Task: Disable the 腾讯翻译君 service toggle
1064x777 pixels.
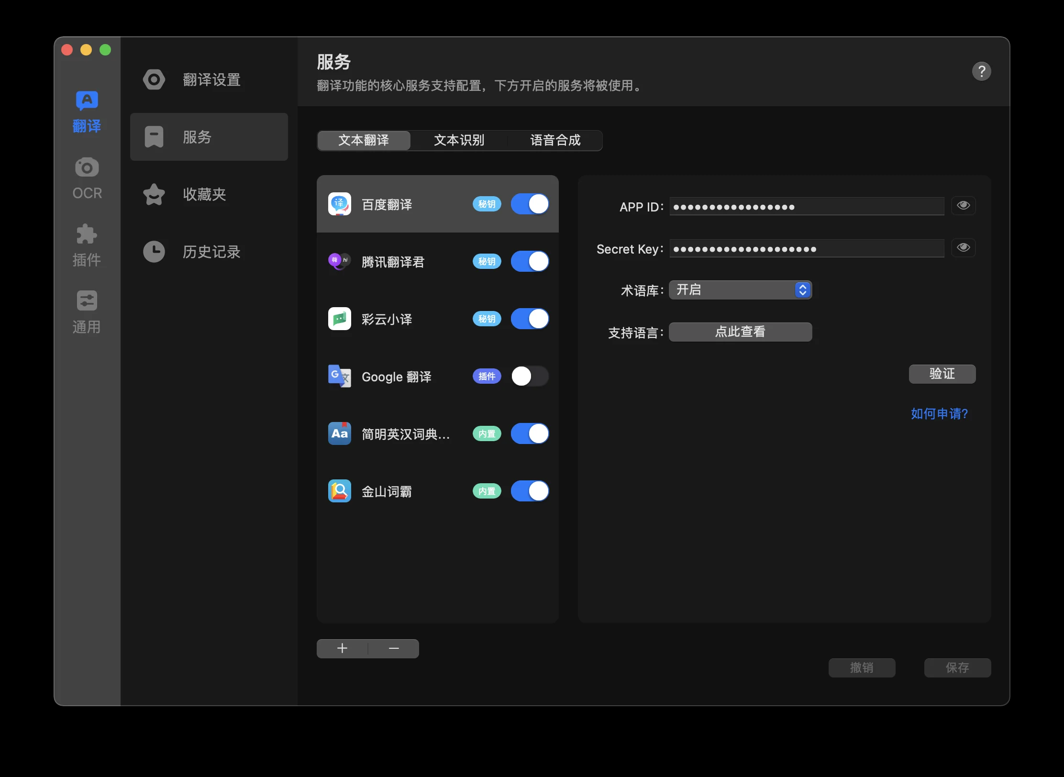Action: click(530, 261)
